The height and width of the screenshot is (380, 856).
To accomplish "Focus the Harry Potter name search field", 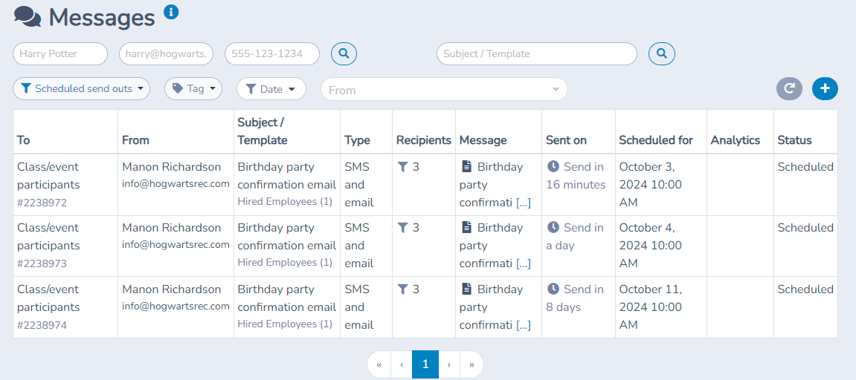I will [60, 54].
